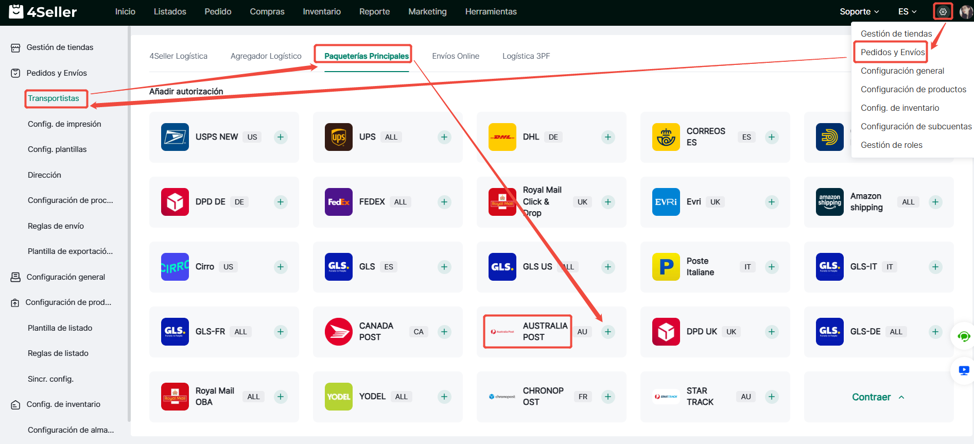The width and height of the screenshot is (974, 444).
Task: Collapse the carrier list with Contraer
Action: [878, 397]
